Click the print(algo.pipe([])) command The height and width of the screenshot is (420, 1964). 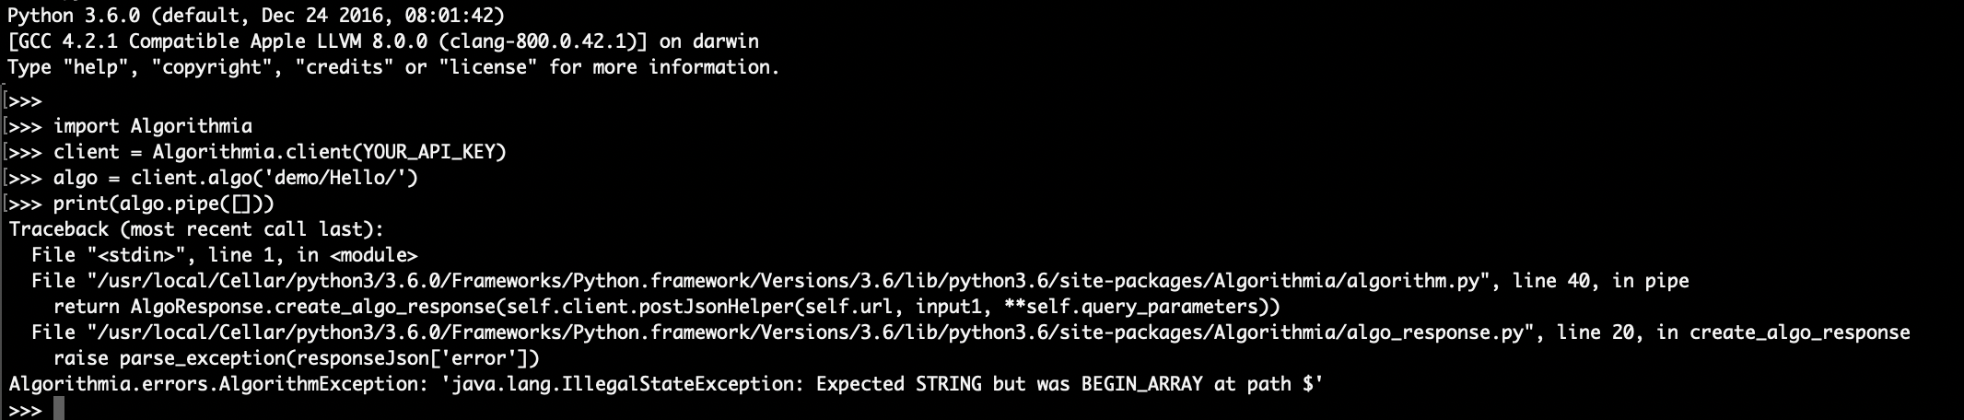[x=163, y=204]
